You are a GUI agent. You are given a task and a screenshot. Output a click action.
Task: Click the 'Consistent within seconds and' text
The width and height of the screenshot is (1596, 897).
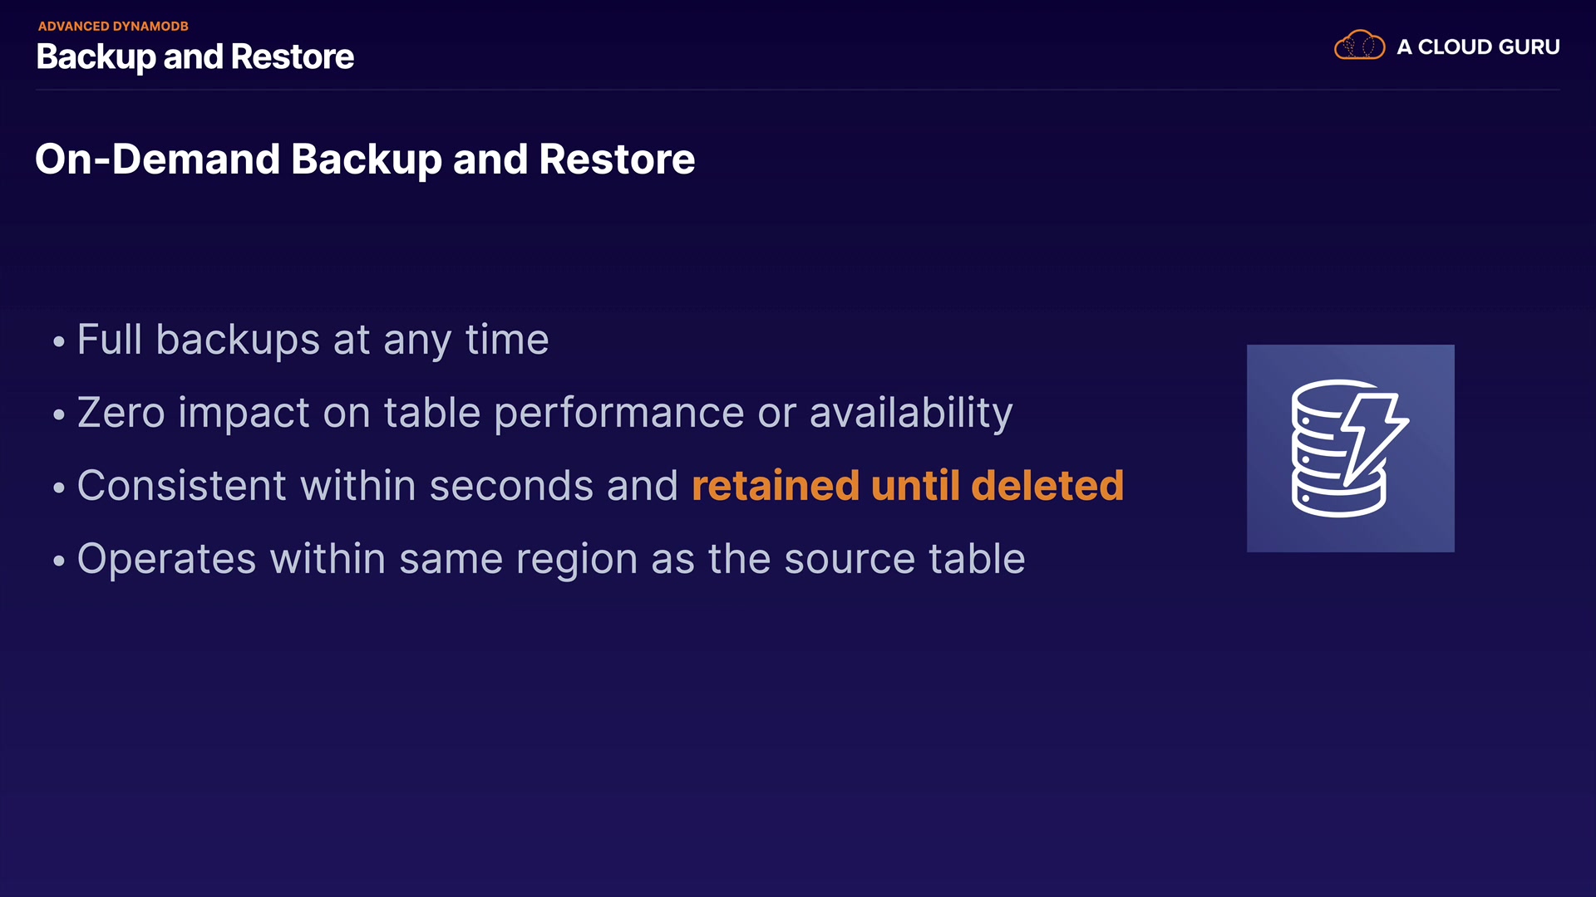(377, 486)
